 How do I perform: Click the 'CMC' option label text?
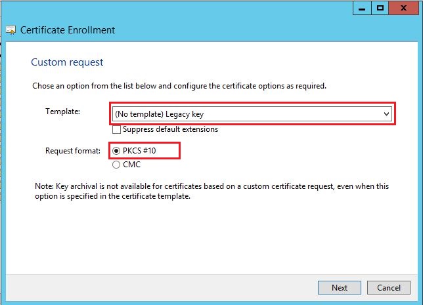[131, 165]
